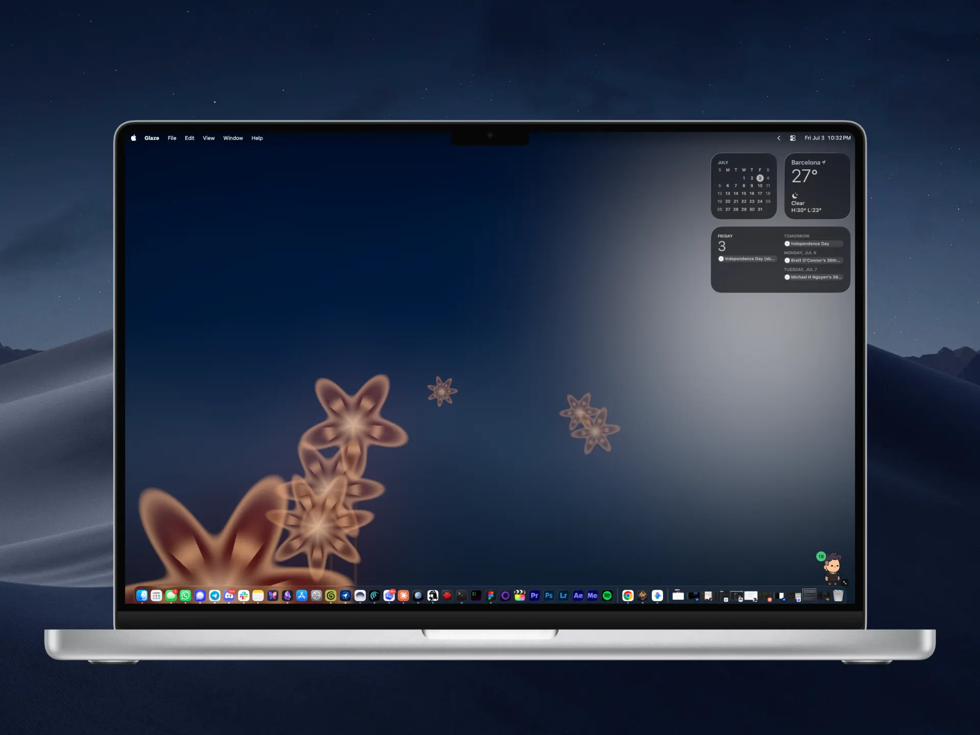Image resolution: width=980 pixels, height=735 pixels.
Task: Open Obsidian purple crystal icon
Action: (x=287, y=596)
